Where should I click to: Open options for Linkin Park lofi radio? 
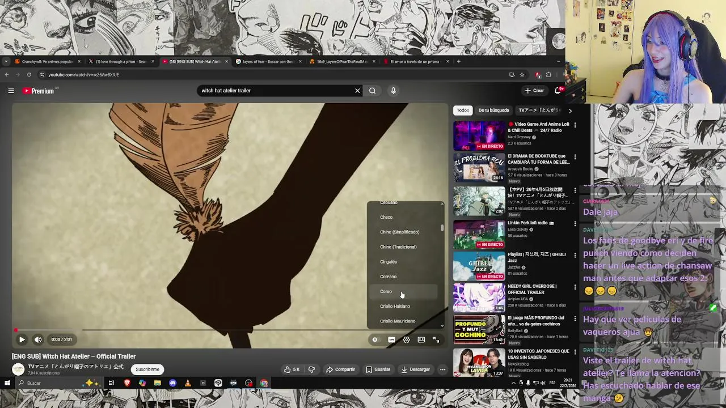click(575, 223)
